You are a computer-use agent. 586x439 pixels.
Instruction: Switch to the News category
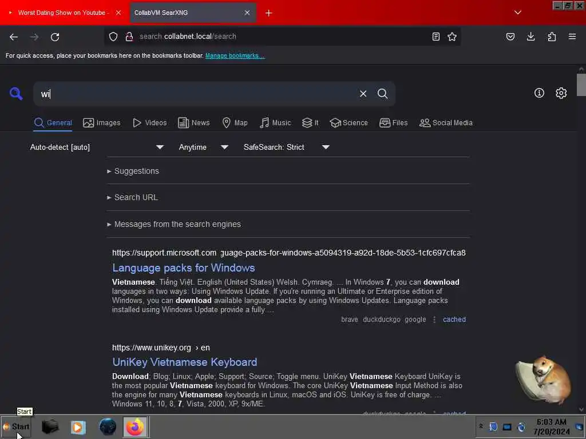194,123
